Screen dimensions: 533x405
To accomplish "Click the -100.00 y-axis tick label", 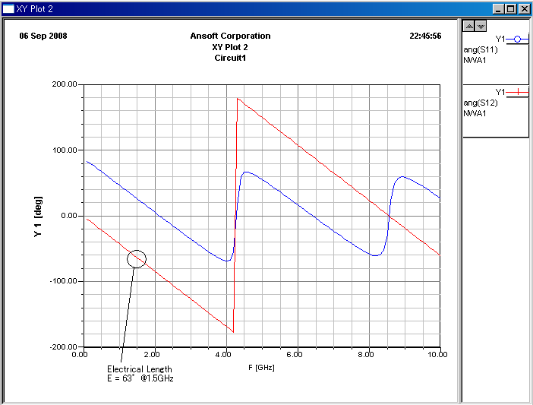I will (64, 281).
